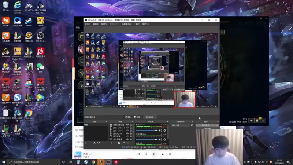293x165 pixels.
Task: Open OBS 视图(V) menu
Action: tap(104, 24)
